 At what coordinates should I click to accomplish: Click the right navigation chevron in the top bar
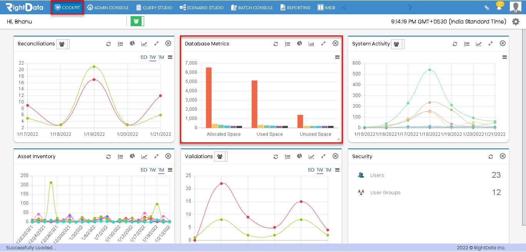(410, 7)
